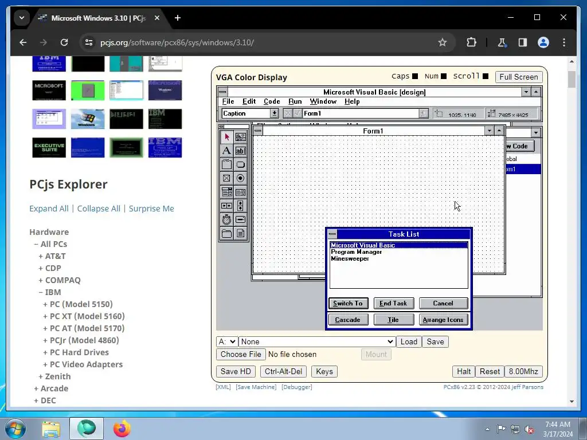Open the Windows flag logo thumbnail
This screenshot has height=440, width=587.
(88, 119)
